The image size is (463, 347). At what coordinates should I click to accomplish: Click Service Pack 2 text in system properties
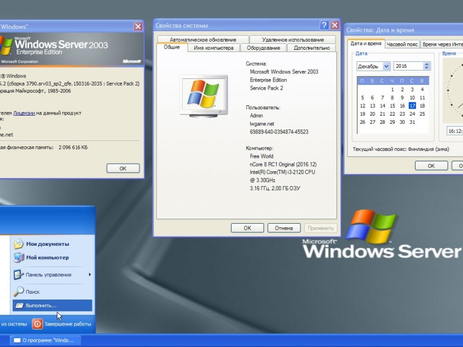[x=266, y=88]
